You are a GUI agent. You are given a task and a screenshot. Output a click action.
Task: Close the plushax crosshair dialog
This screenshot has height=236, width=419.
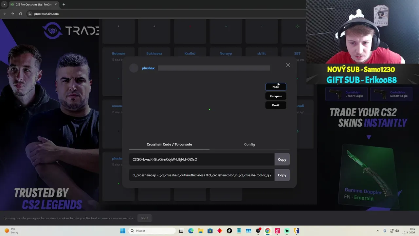coord(288,65)
